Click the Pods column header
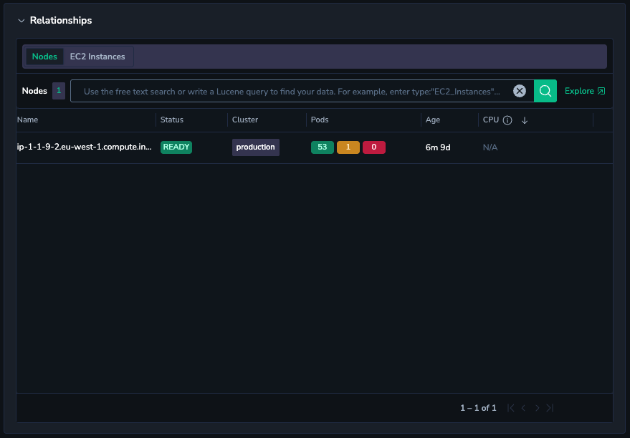This screenshot has width=630, height=438. [x=320, y=120]
